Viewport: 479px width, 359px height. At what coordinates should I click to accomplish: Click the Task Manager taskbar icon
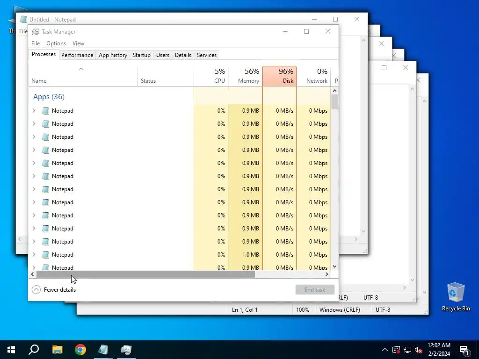126,350
